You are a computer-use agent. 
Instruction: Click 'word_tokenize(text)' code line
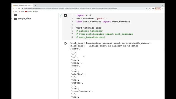(89, 28)
